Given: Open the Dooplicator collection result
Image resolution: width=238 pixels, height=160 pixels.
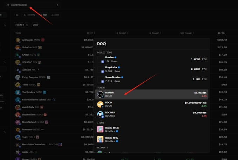Looking at the screenshot, I should pos(152,69).
